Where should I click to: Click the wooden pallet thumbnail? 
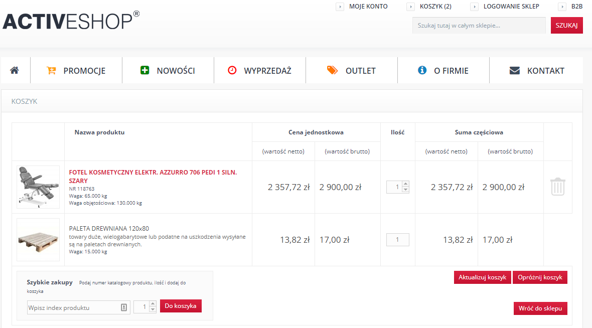[38, 240]
